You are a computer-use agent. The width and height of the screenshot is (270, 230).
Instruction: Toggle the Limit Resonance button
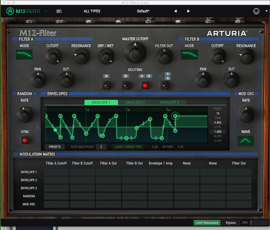[207, 223]
